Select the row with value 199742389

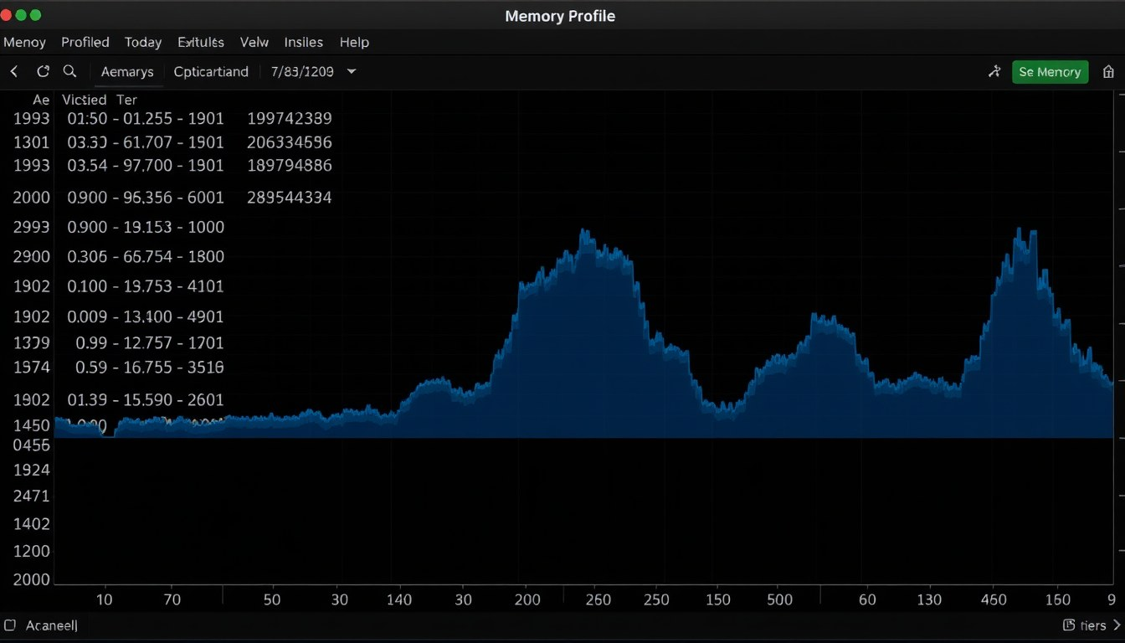click(x=173, y=119)
